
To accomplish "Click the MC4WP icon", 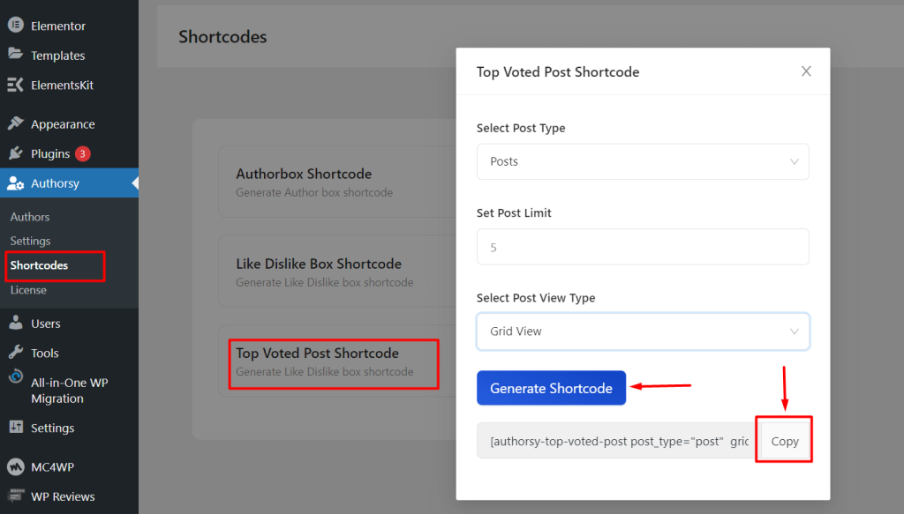I will 16,466.
